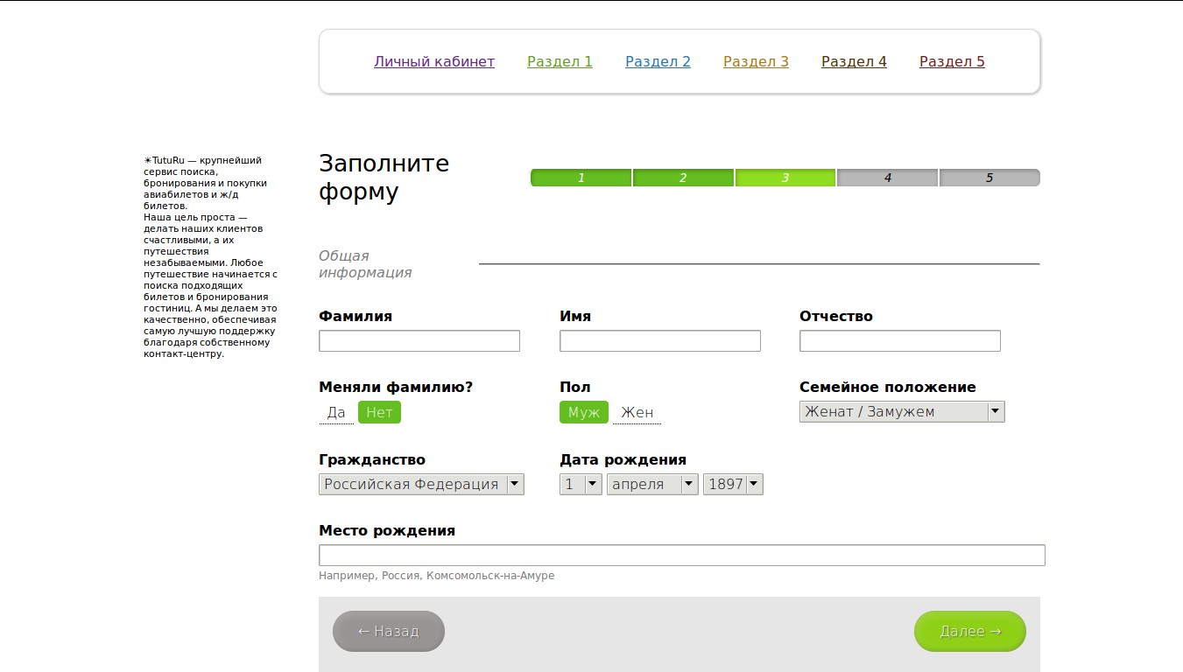
Task: Go to Раздел 2 in navigation
Action: [x=658, y=61]
